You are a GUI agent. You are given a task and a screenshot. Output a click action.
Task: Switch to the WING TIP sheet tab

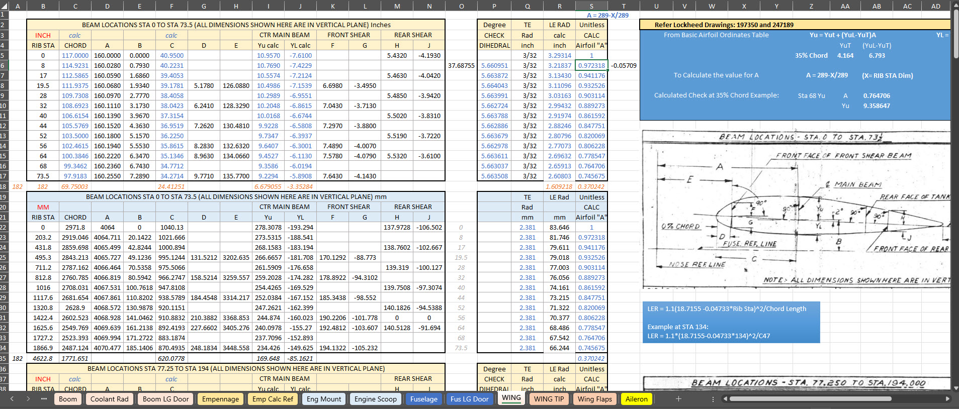point(549,399)
